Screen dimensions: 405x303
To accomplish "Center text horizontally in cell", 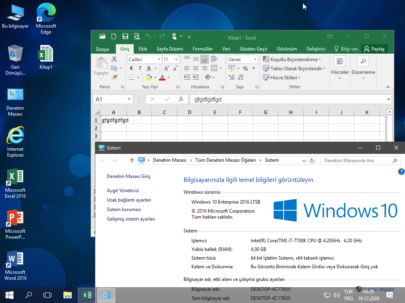I will [x=196, y=68].
